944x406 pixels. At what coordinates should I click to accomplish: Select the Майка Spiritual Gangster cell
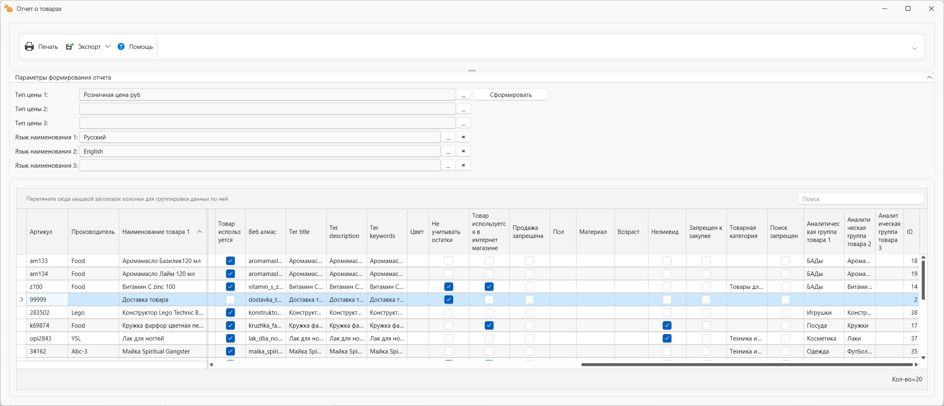point(163,351)
